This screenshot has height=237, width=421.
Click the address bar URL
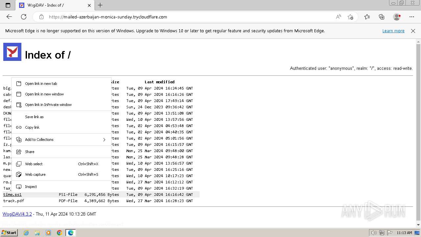pyautogui.click(x=108, y=17)
